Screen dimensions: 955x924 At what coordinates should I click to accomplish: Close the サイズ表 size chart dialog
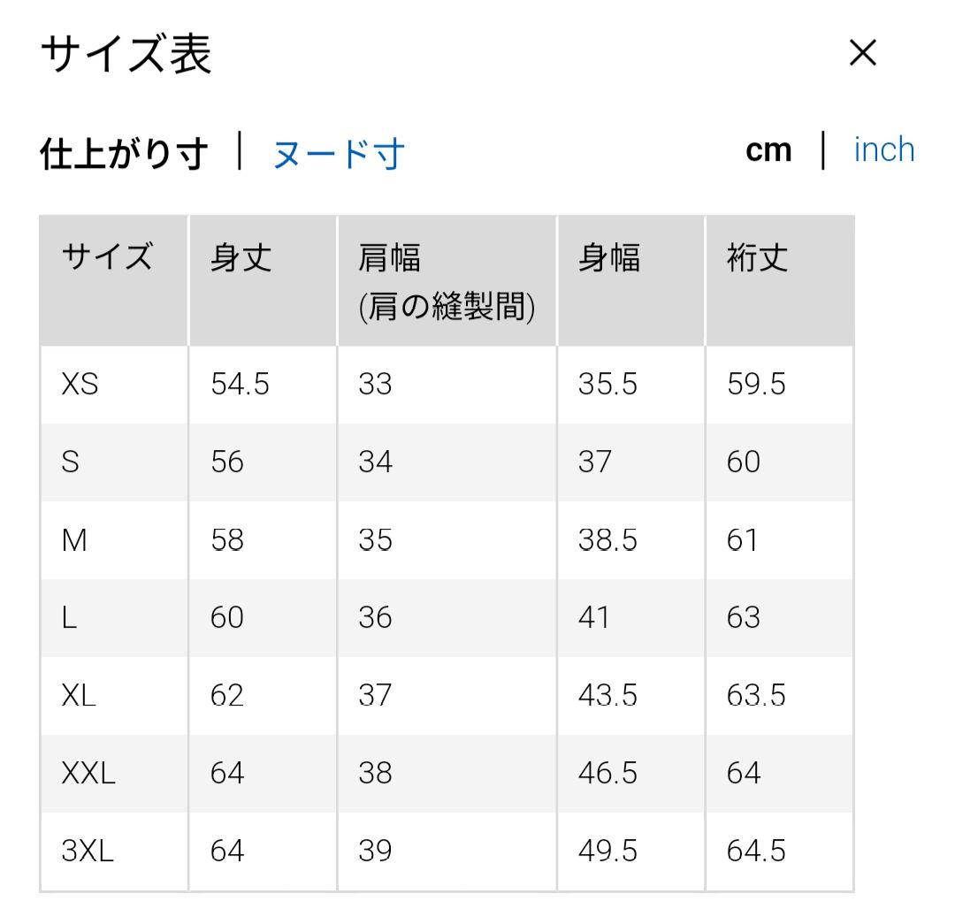pos(862,54)
